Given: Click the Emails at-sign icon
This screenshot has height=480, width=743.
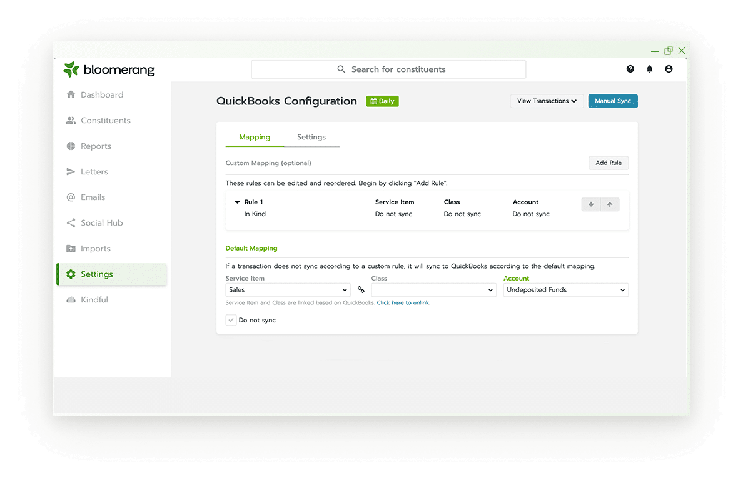Looking at the screenshot, I should point(71,197).
